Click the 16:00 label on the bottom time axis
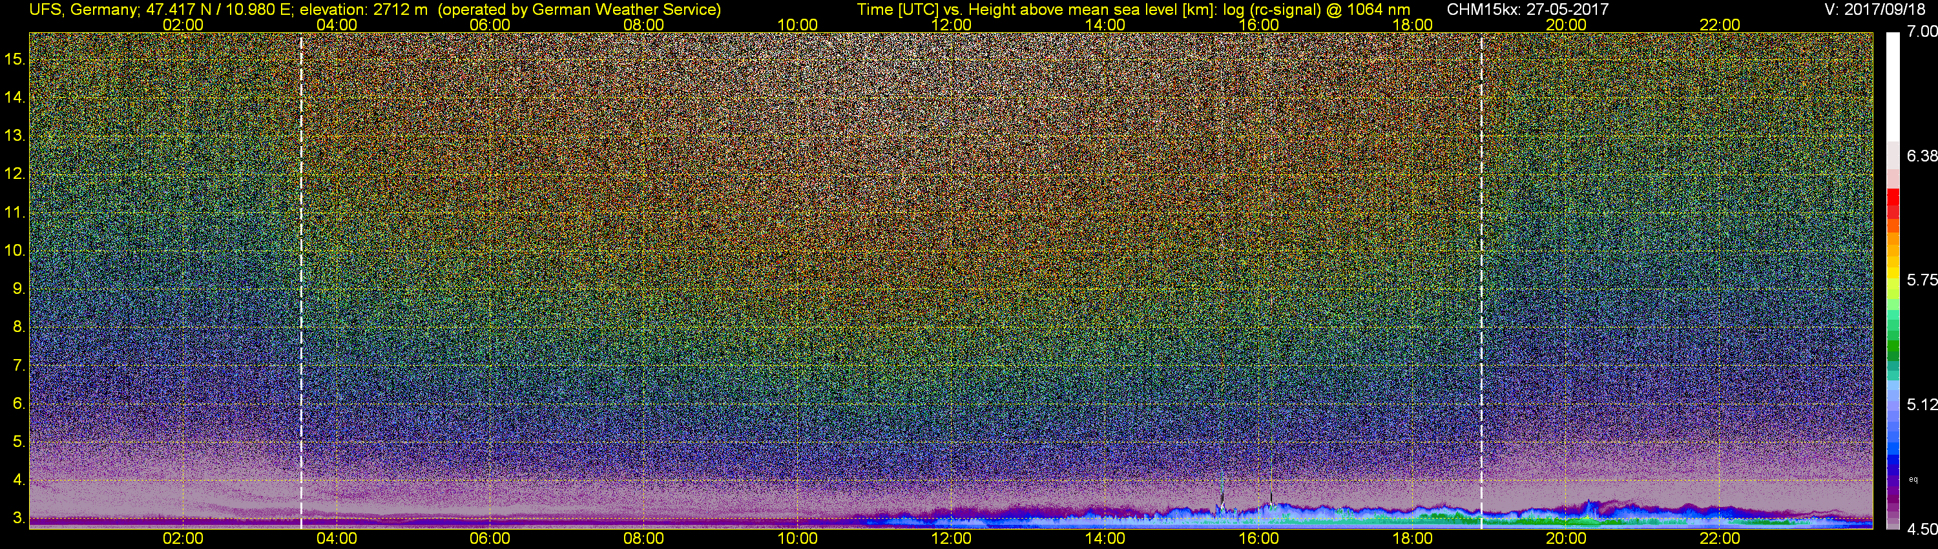Screen dimensions: 1938x549 tap(1258, 539)
